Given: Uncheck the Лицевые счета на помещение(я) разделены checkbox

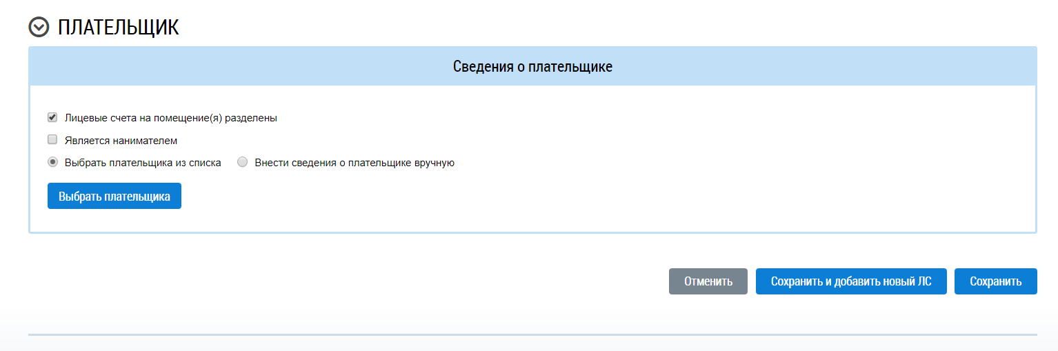Looking at the screenshot, I should point(52,117).
